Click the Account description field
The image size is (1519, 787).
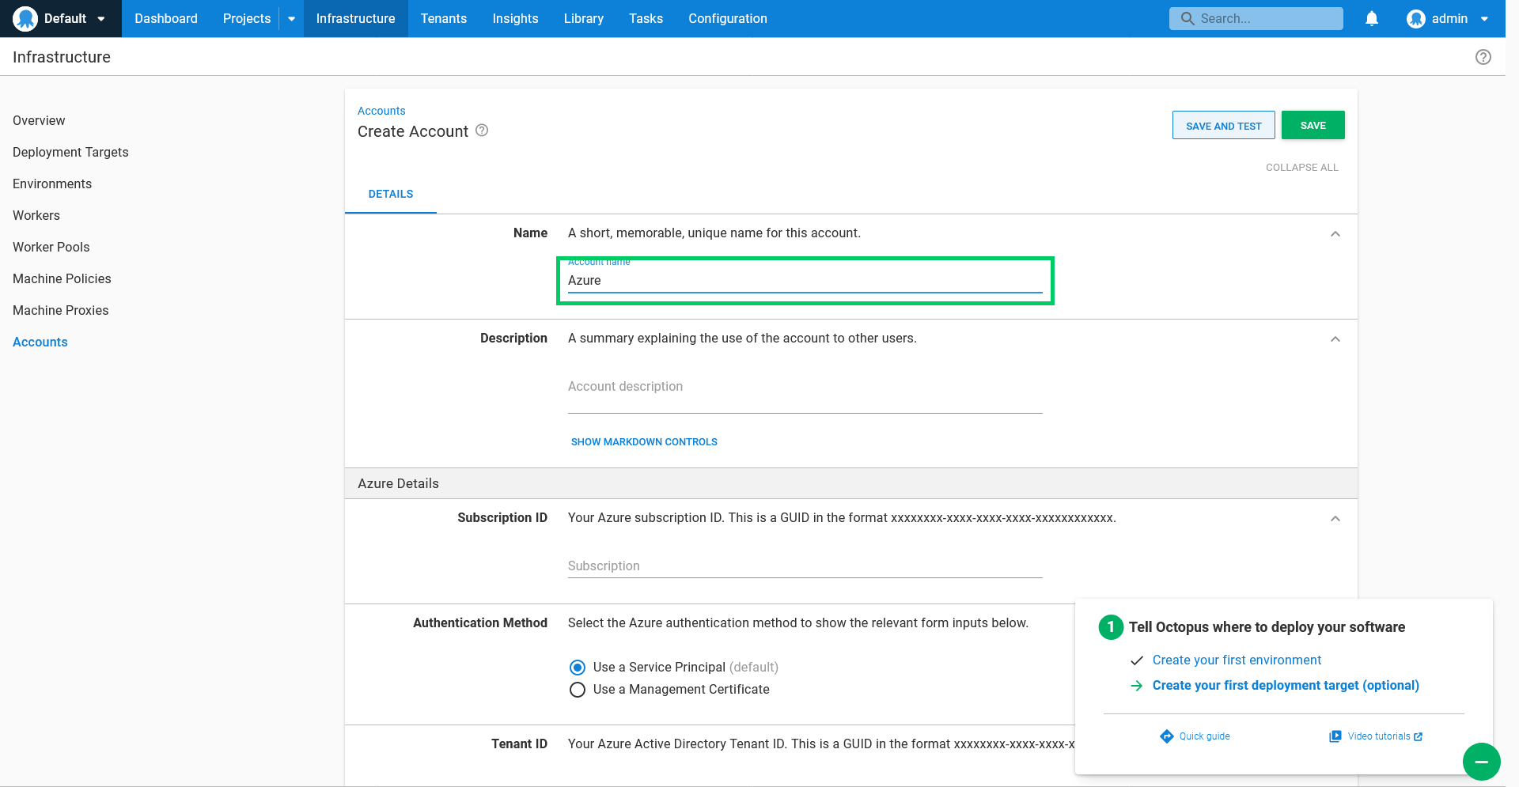click(x=805, y=387)
